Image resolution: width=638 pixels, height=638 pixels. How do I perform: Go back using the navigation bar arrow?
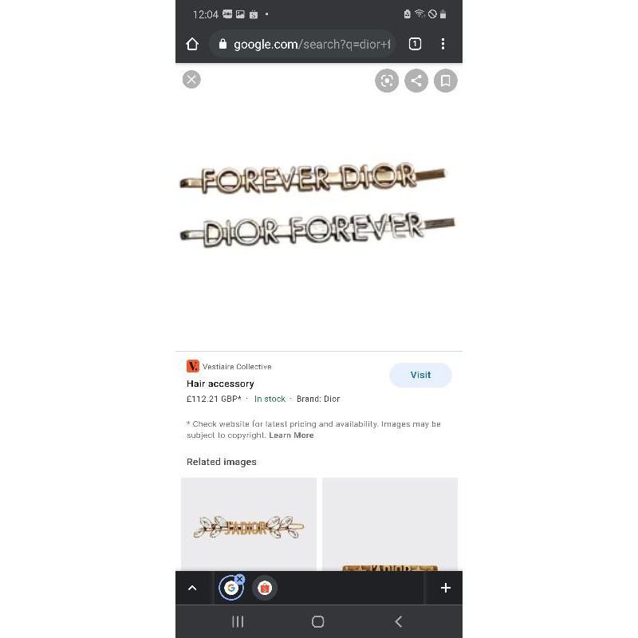click(398, 621)
